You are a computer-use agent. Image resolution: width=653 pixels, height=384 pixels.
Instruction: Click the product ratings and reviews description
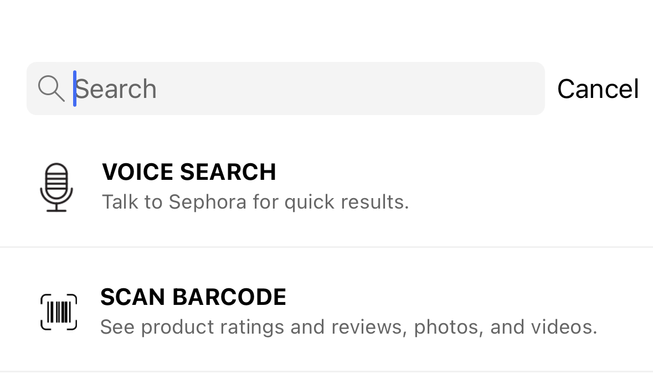pos(348,327)
